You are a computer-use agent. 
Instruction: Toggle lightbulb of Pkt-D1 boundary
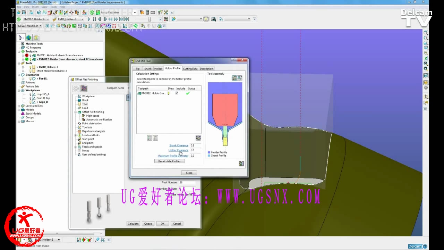click(30, 78)
